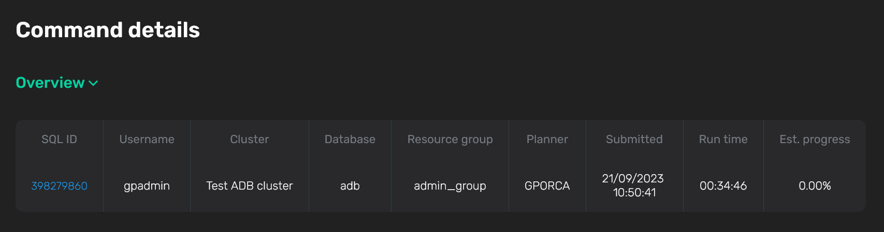Viewport: 884px width, 232px height.
Task: Collapse the Overview section chevron
Action: [94, 83]
